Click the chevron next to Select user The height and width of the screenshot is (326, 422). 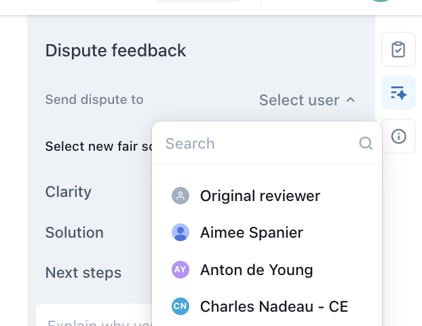tap(350, 101)
